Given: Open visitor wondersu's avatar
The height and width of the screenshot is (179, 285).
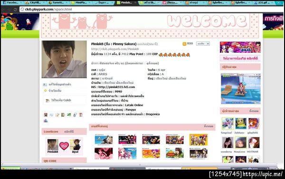Looking at the screenshot, I should [x=228, y=142].
